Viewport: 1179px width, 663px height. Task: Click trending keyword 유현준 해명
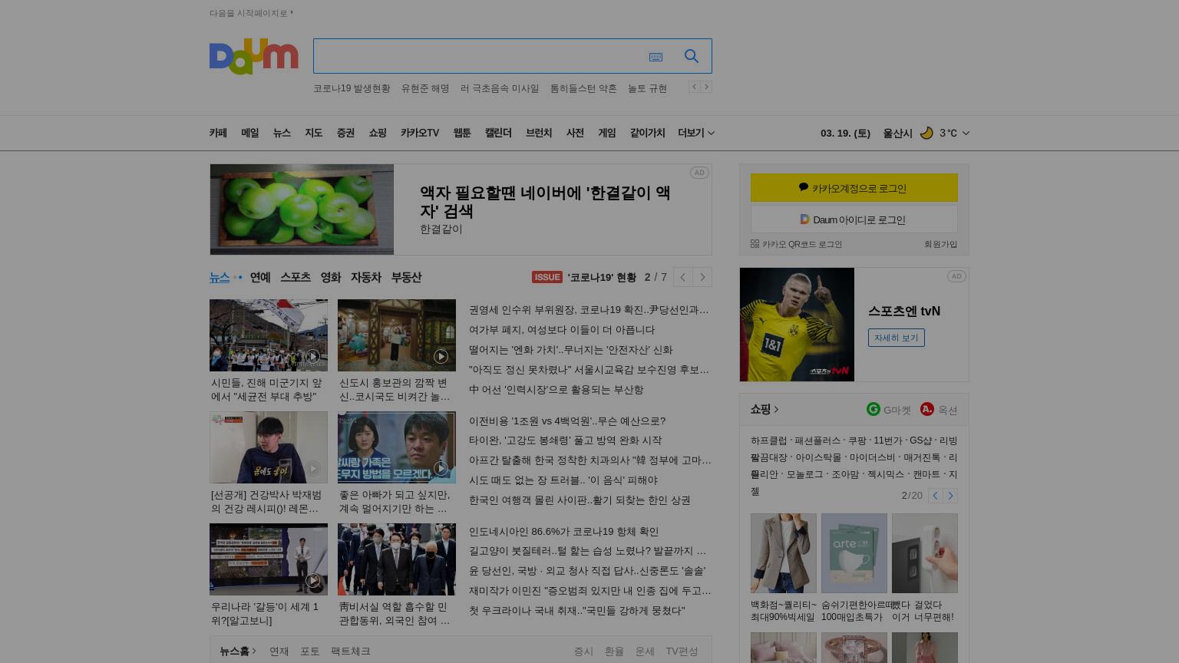[x=425, y=88]
